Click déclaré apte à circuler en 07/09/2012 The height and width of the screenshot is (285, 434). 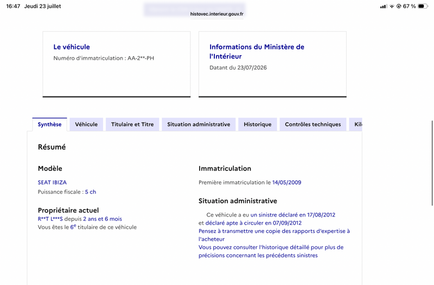tap(253, 223)
